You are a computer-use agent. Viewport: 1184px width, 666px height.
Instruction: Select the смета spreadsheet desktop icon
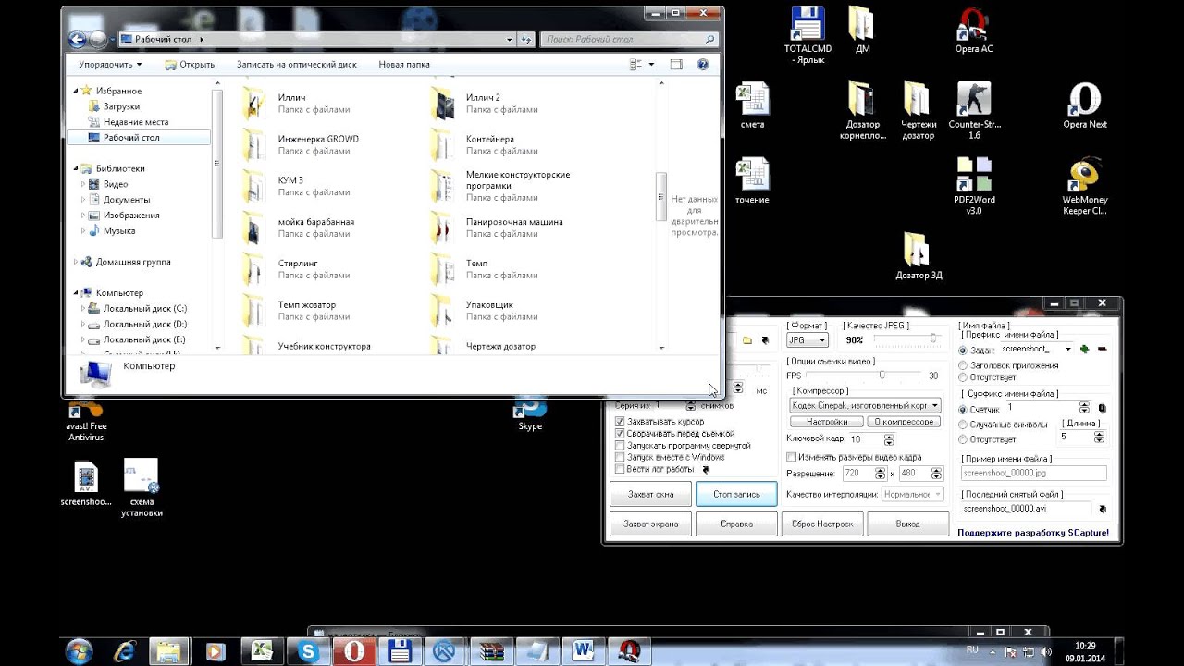[752, 105]
